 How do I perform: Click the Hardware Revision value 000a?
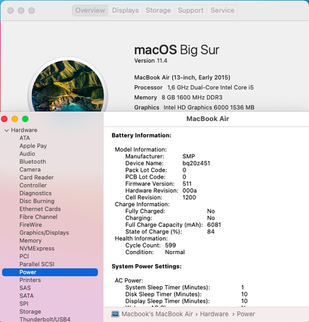pyautogui.click(x=189, y=191)
